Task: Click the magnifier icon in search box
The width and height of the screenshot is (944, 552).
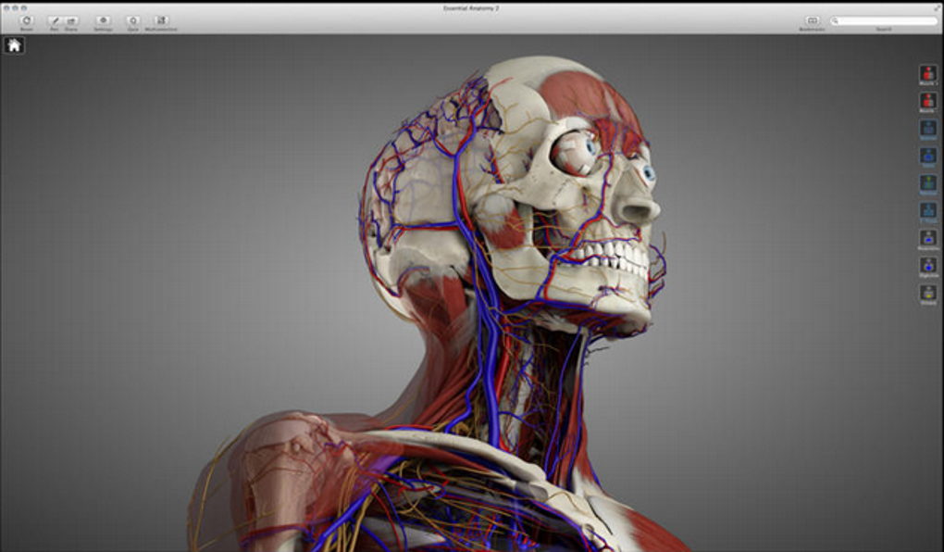Action: (835, 21)
